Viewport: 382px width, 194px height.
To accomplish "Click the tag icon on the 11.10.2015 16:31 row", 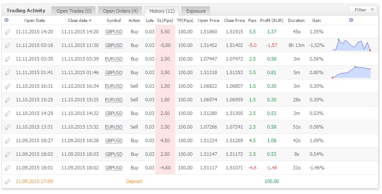I will [x=7, y=86].
